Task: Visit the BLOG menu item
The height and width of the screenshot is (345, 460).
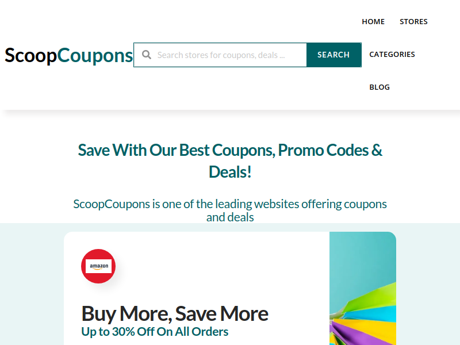Action: point(379,87)
